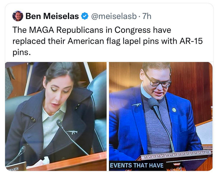Click the round green congressional pin
The width and height of the screenshot is (217, 175).
pyautogui.click(x=174, y=110)
